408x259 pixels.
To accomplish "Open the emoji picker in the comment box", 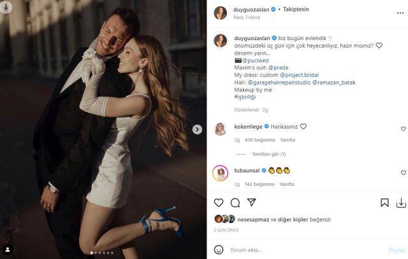I will coord(219,250).
